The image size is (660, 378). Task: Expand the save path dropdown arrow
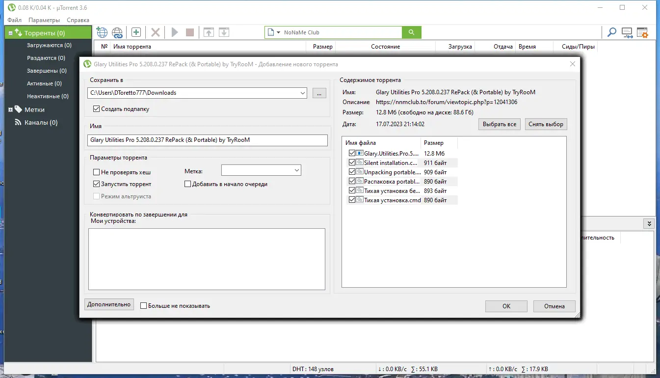point(302,93)
